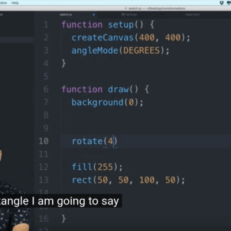Click the Dropbox icon in menu bar

[229, 3]
